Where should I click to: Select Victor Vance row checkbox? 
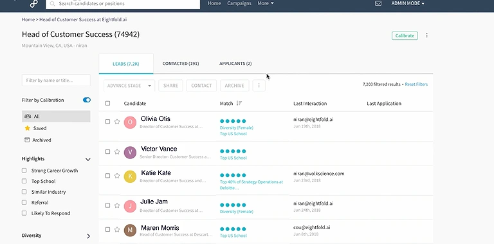coord(108,152)
